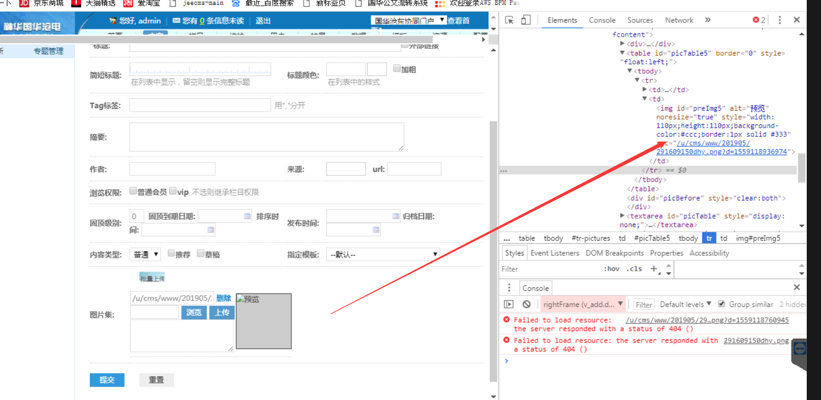Image resolution: width=821 pixels, height=400 pixels.
Task: Open the 欢迎登录AWS BPM bookmark icon
Action: pyautogui.click(x=440, y=4)
